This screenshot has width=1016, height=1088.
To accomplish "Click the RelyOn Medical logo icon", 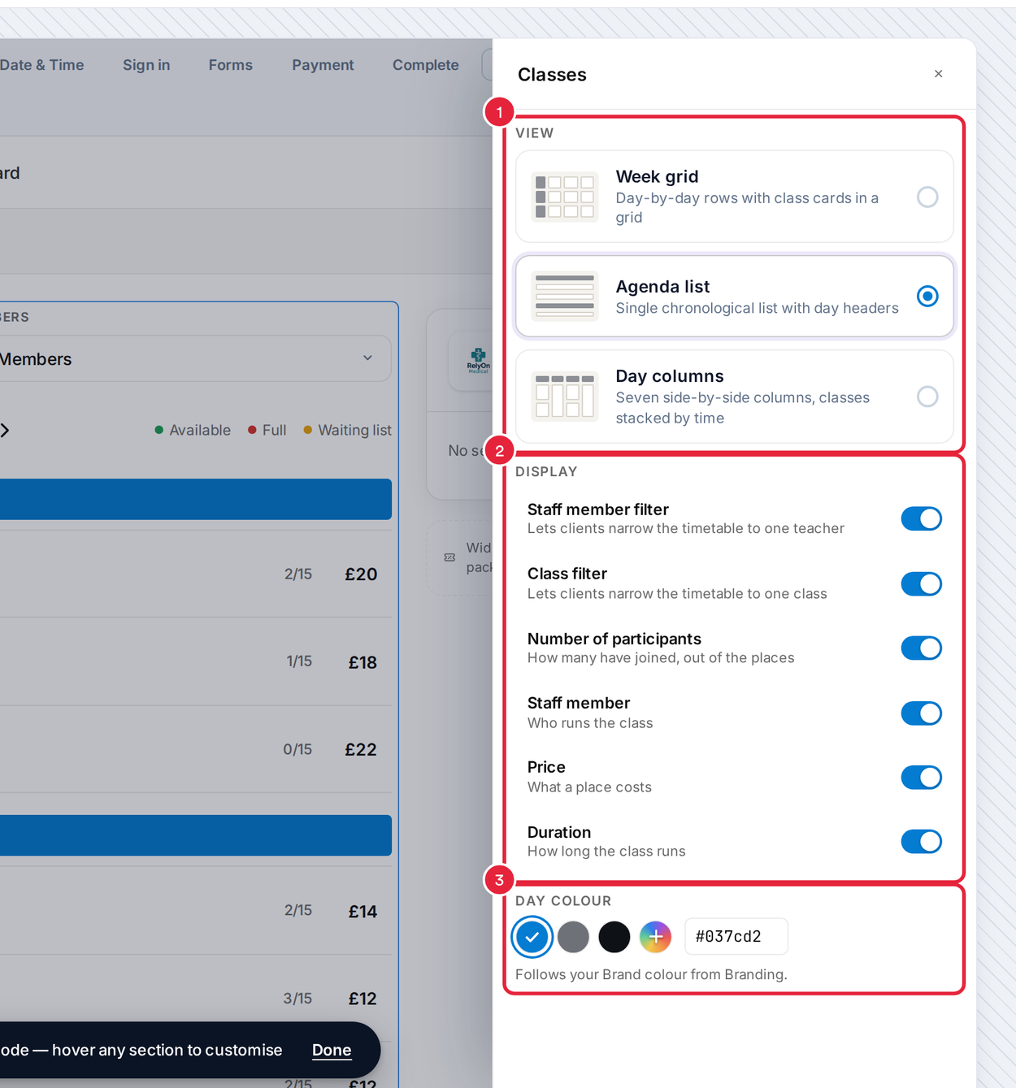I will [478, 361].
